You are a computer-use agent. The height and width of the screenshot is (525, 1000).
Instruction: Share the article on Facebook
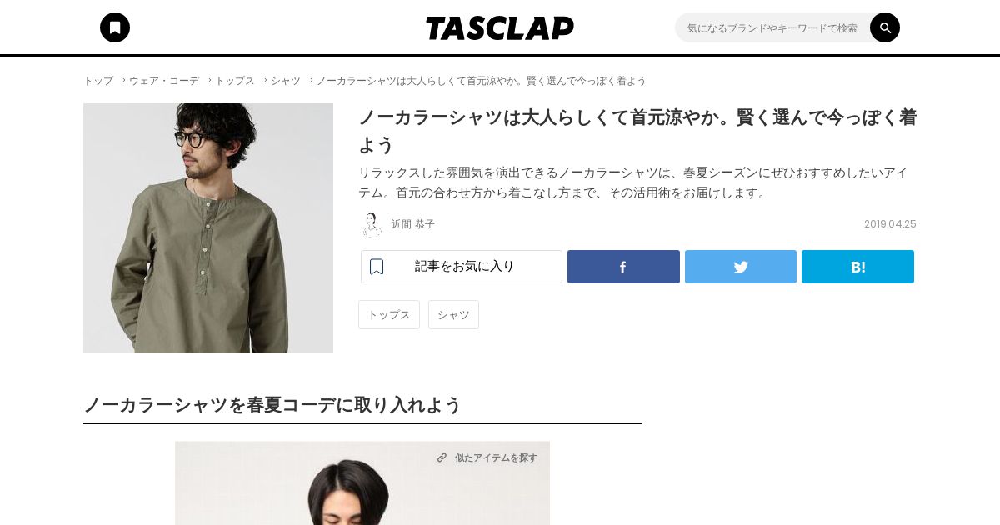tap(623, 267)
